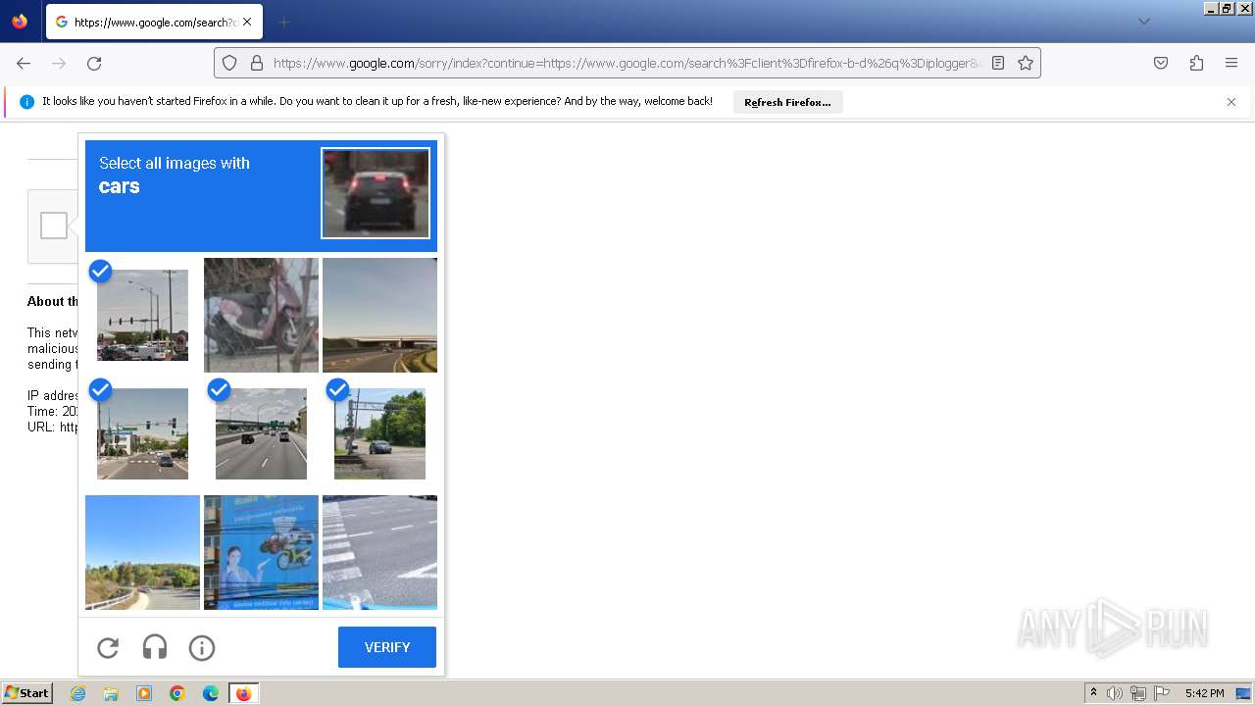Open a new tab with plus icon

coord(283,22)
